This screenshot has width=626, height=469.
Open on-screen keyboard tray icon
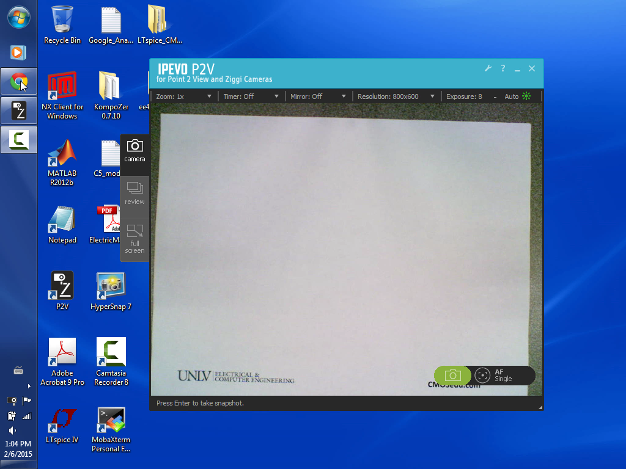coord(18,371)
